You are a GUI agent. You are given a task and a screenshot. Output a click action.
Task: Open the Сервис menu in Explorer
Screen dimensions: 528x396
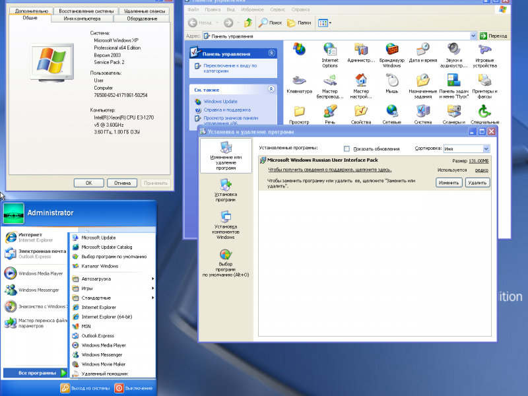click(277, 9)
